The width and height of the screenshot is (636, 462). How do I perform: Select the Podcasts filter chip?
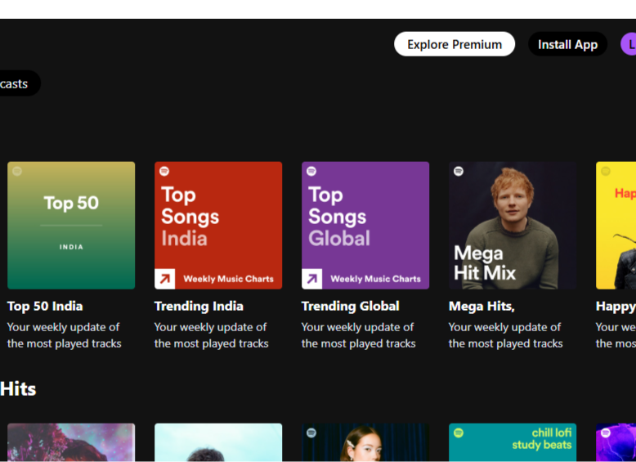(16, 83)
